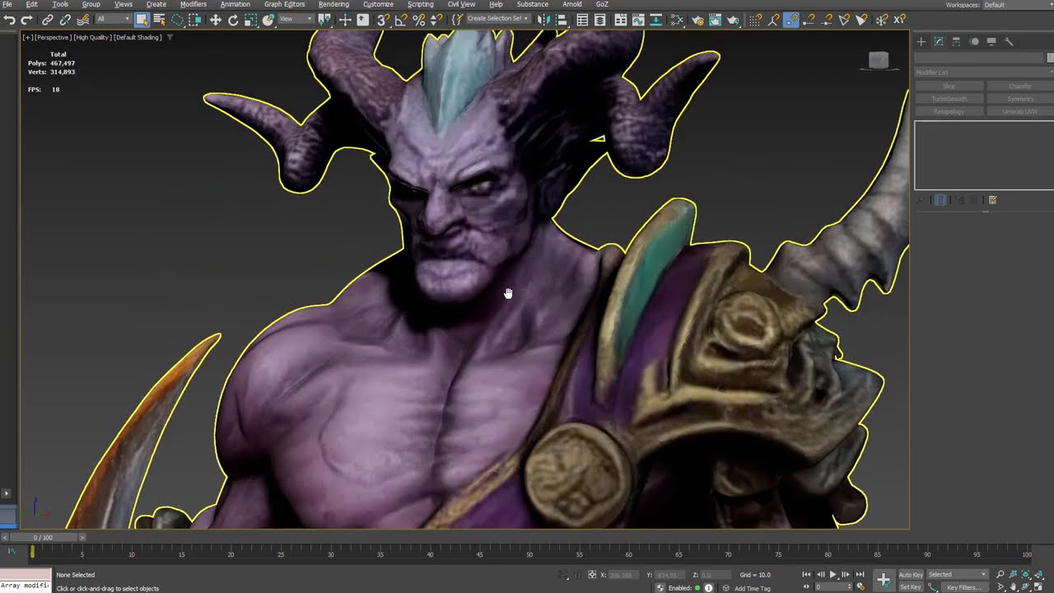The width and height of the screenshot is (1054, 593).
Task: Open Select by Name list icon
Action: 159,20
